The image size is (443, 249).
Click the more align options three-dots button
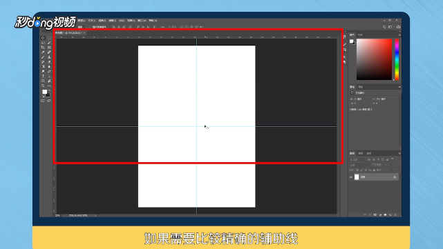click(x=162, y=27)
